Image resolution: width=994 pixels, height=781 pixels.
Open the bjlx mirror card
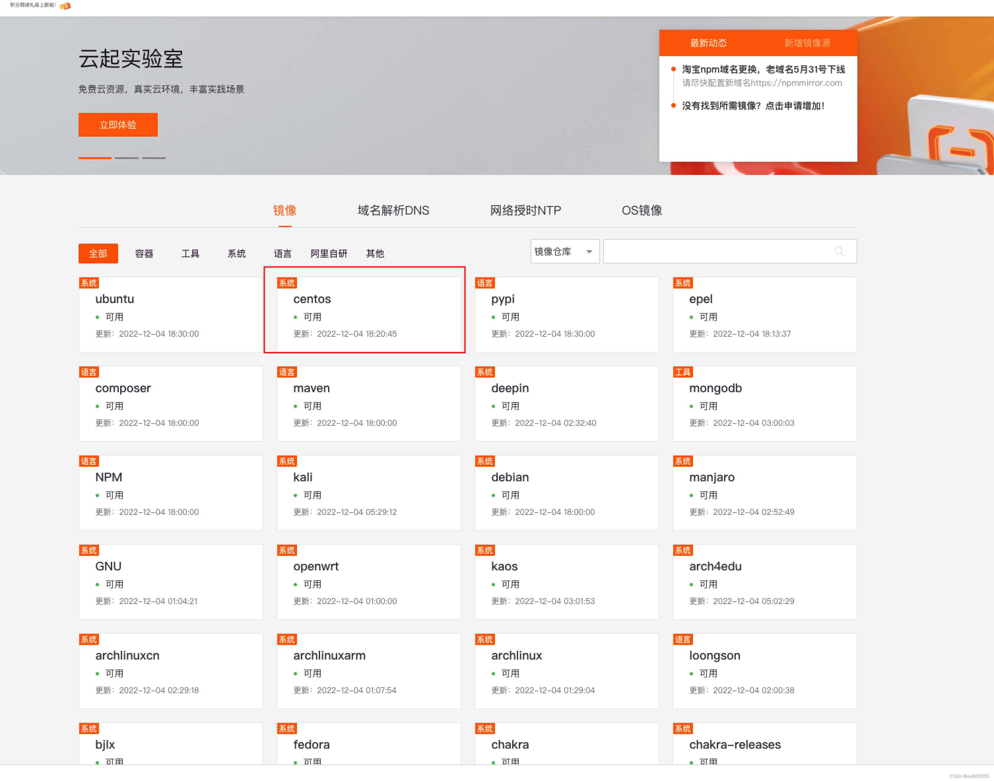171,743
